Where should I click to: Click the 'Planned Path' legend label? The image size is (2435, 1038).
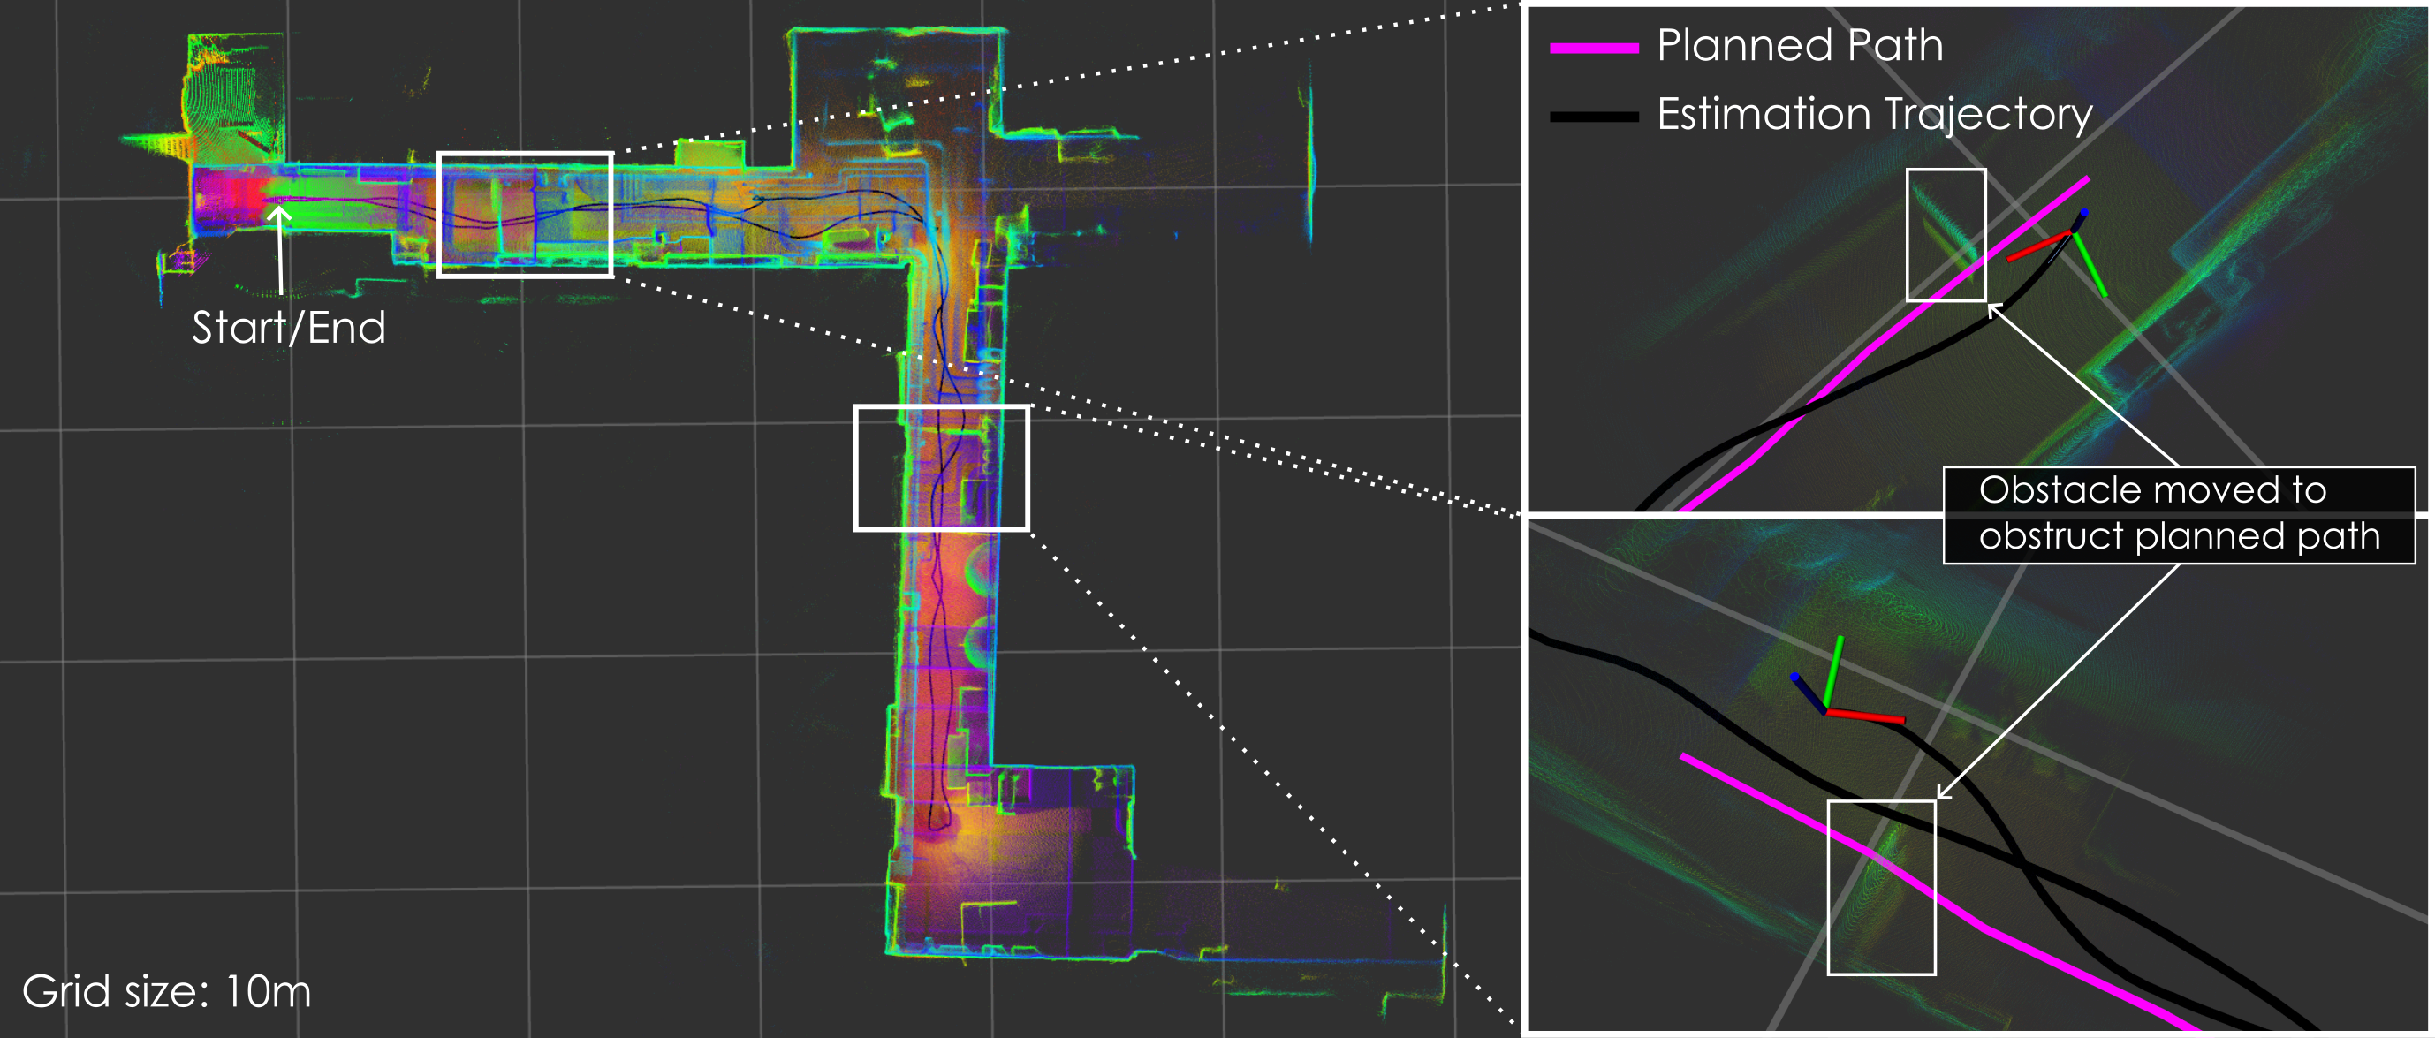point(1799,45)
